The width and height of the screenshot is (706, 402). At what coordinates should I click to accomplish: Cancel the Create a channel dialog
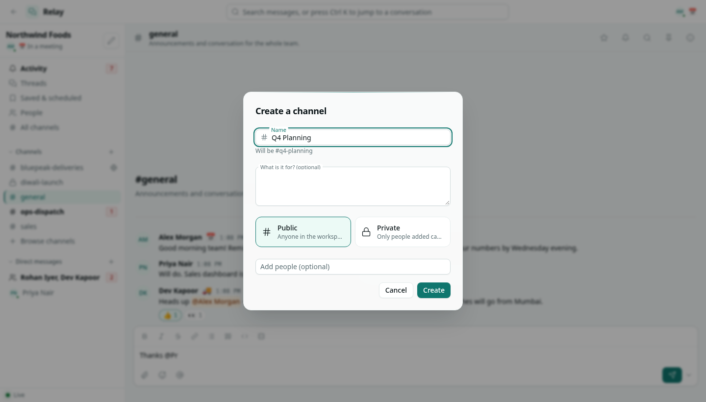396,290
